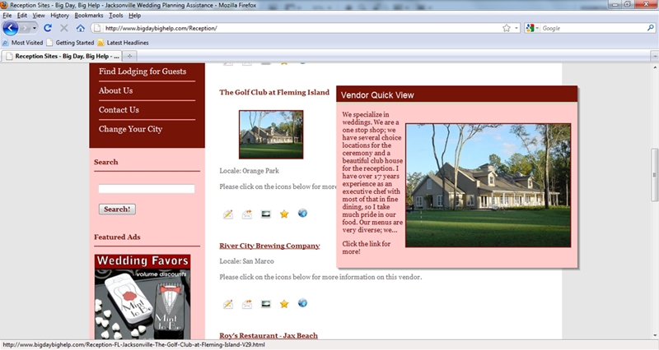
Task: Click the Featured Ads heading
Action: (x=117, y=237)
